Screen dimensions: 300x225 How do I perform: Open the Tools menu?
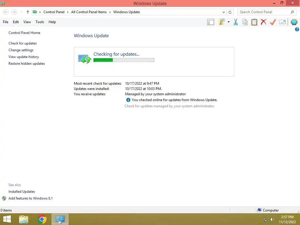[40, 22]
